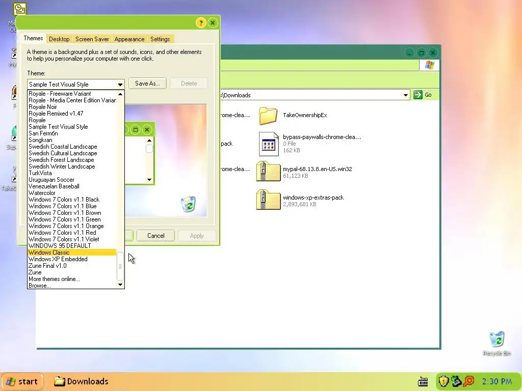The image size is (522, 391).
Task: Select the bypass-paywalls-chrome-clea file icon
Action: (x=268, y=144)
